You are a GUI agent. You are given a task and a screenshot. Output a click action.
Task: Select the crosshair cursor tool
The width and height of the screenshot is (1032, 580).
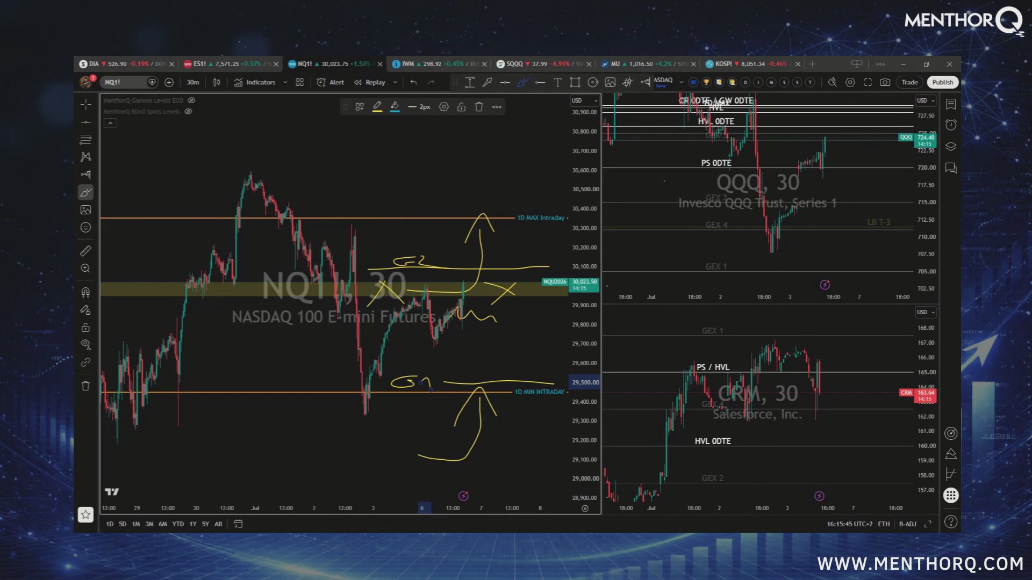pyautogui.click(x=85, y=104)
